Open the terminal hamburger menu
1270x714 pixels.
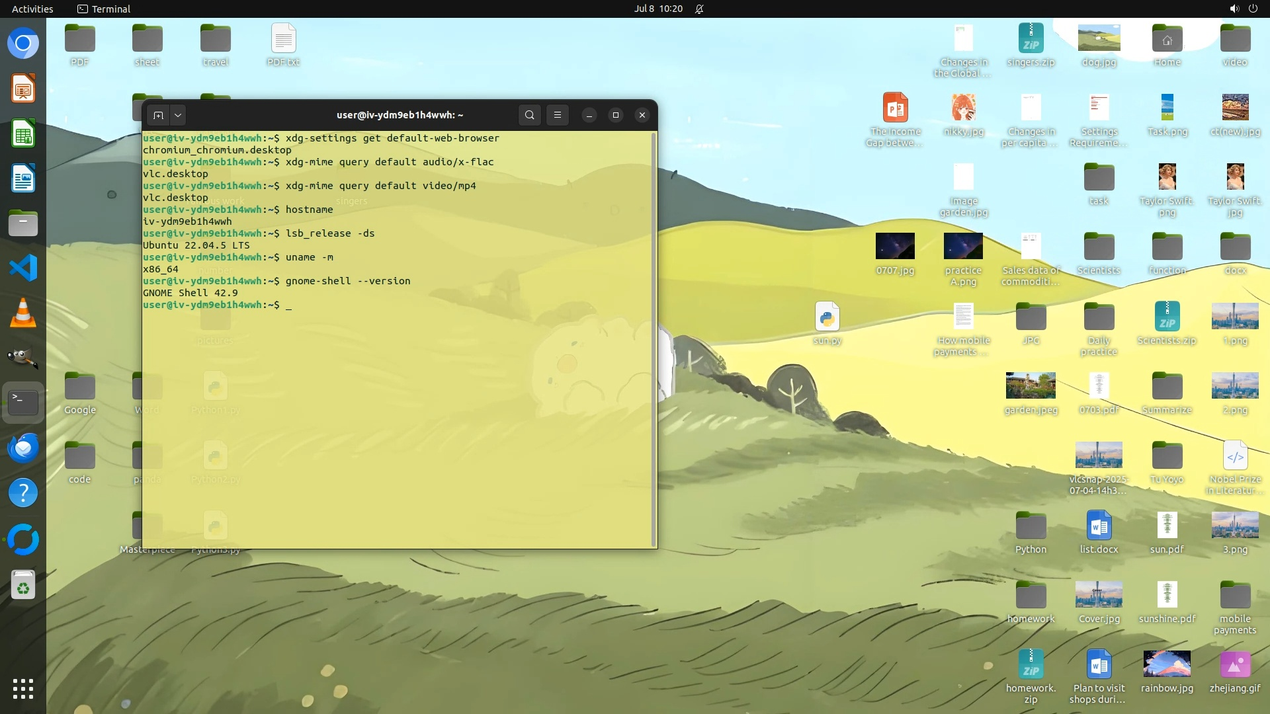coord(558,115)
